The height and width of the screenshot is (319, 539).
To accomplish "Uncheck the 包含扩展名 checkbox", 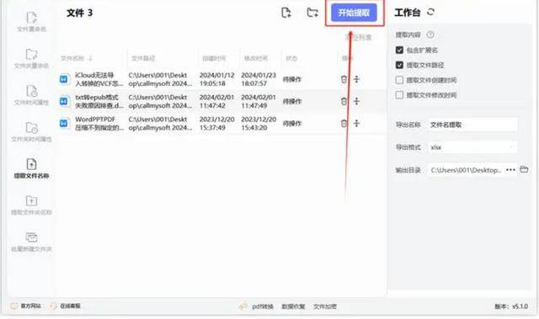I will pos(399,51).
